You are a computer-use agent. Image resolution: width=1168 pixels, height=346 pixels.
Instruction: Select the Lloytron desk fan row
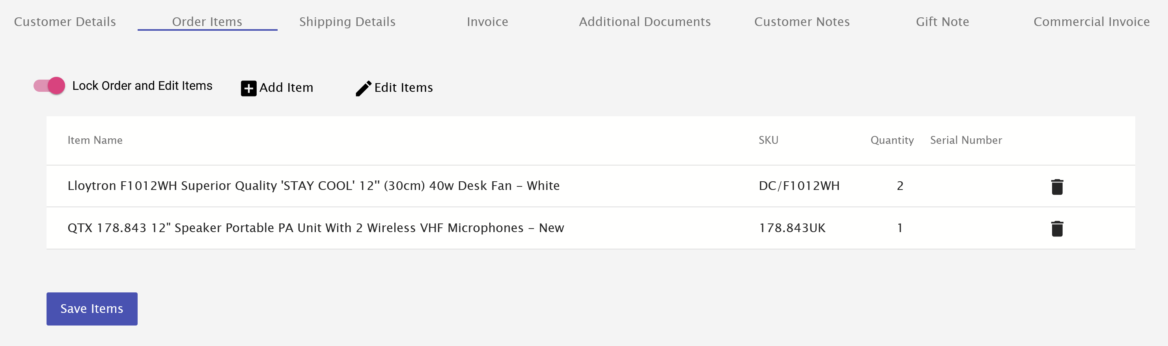coord(313,186)
